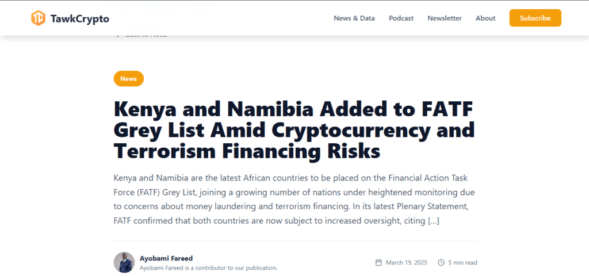Viewport: 589px width, 276px height.
Task: Click the calendar icon beside the date
Action: pos(378,263)
